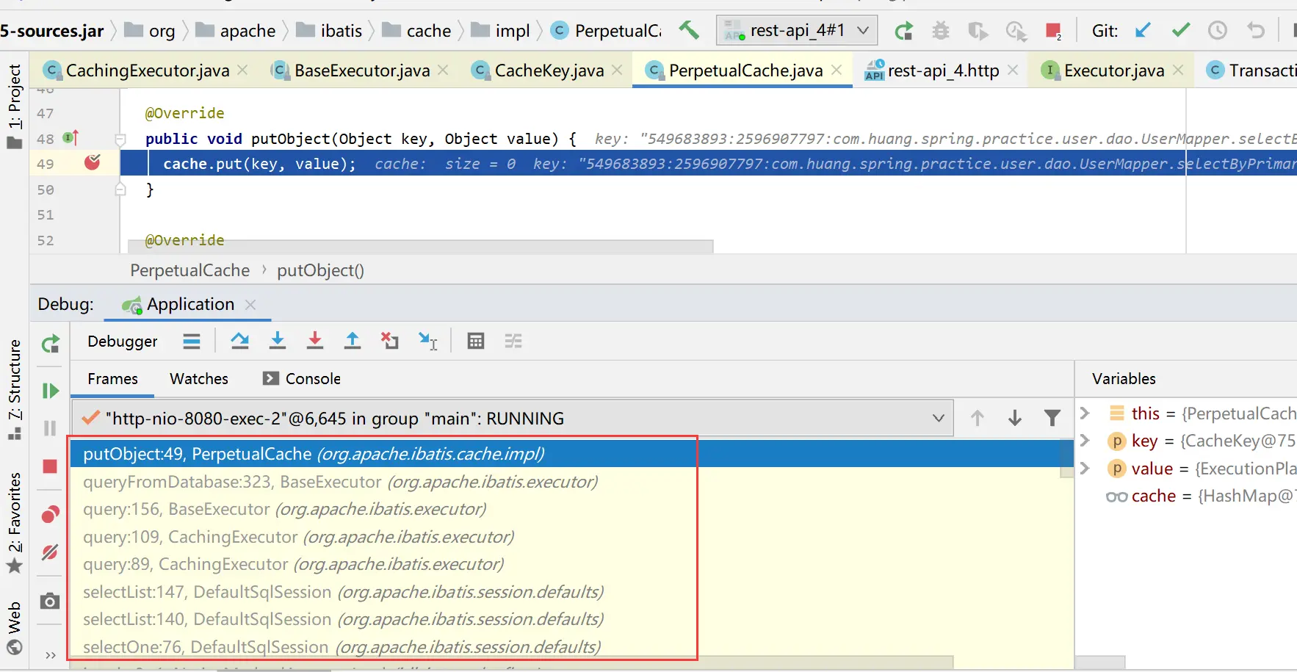Stop the debug session with the red square
The width and height of the screenshot is (1297, 672).
(50, 466)
